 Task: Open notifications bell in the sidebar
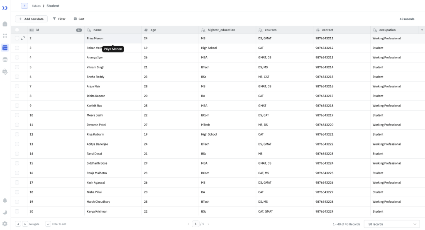tap(5, 201)
